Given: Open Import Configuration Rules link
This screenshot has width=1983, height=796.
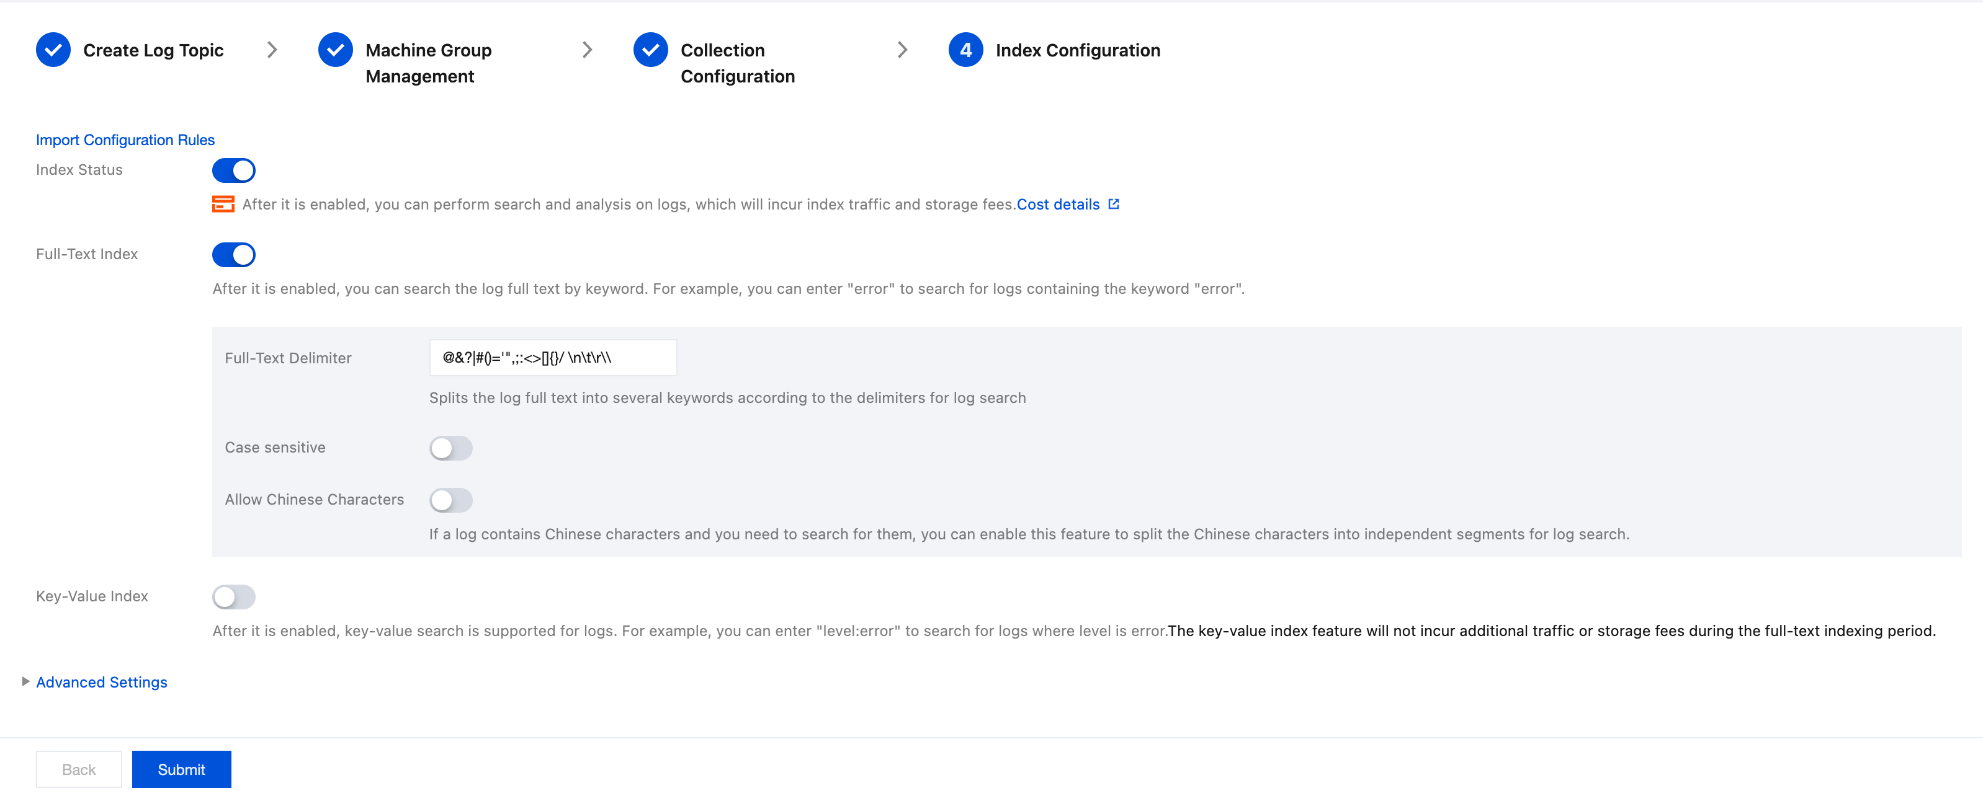Looking at the screenshot, I should 125,140.
